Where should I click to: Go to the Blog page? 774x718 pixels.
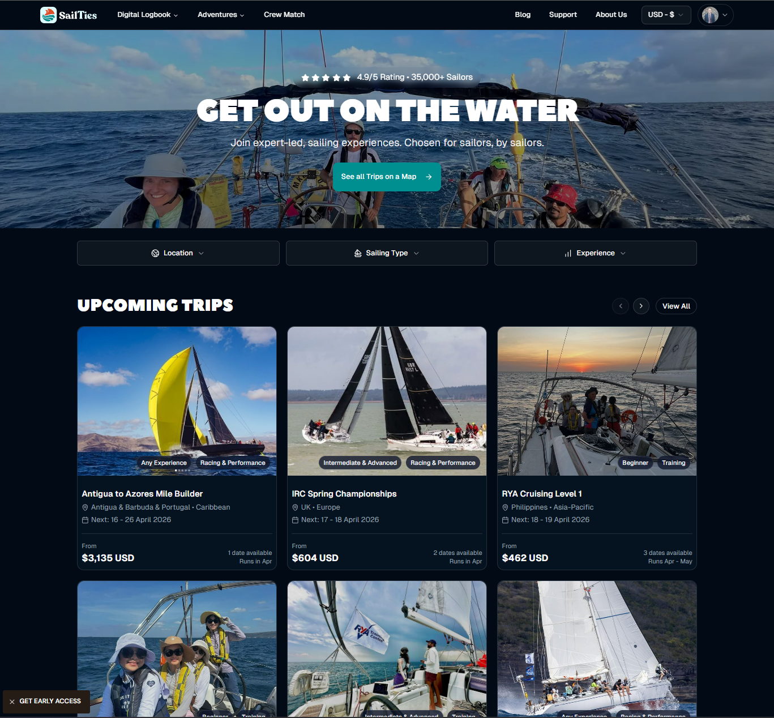pos(523,15)
